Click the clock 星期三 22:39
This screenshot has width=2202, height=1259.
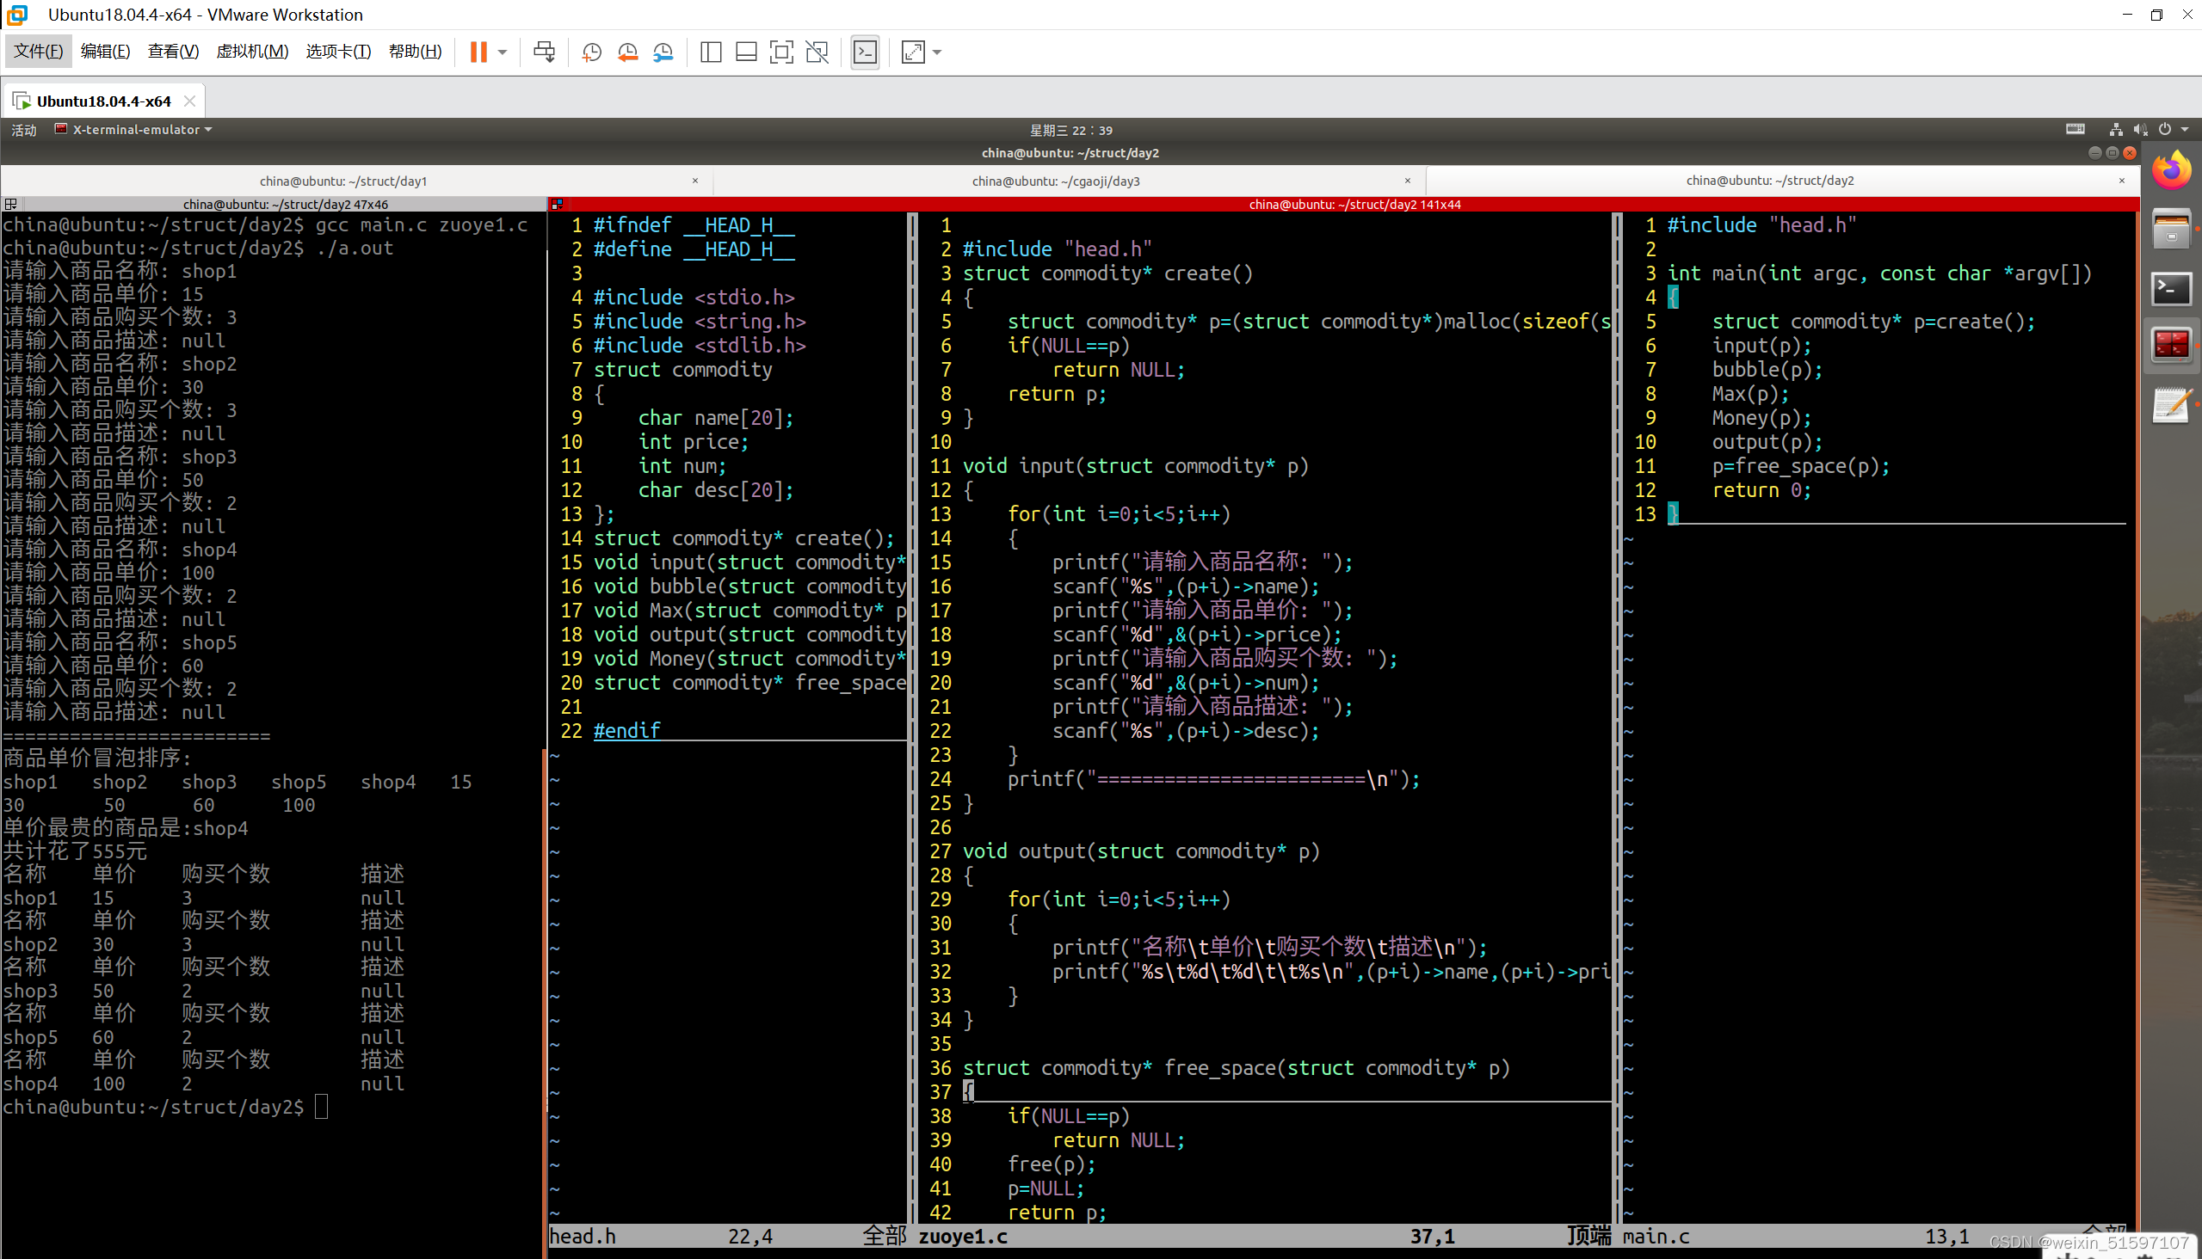click(1070, 131)
